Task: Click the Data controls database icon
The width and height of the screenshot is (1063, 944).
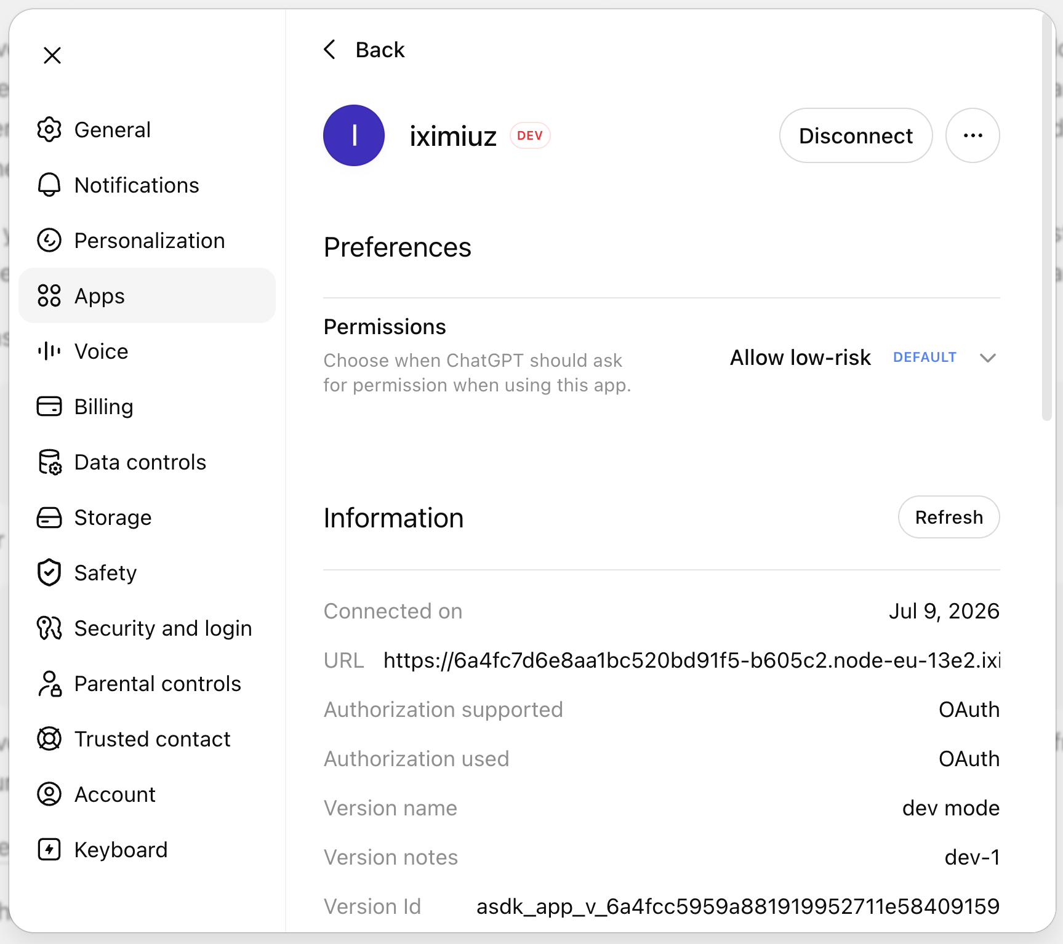Action: (x=49, y=462)
